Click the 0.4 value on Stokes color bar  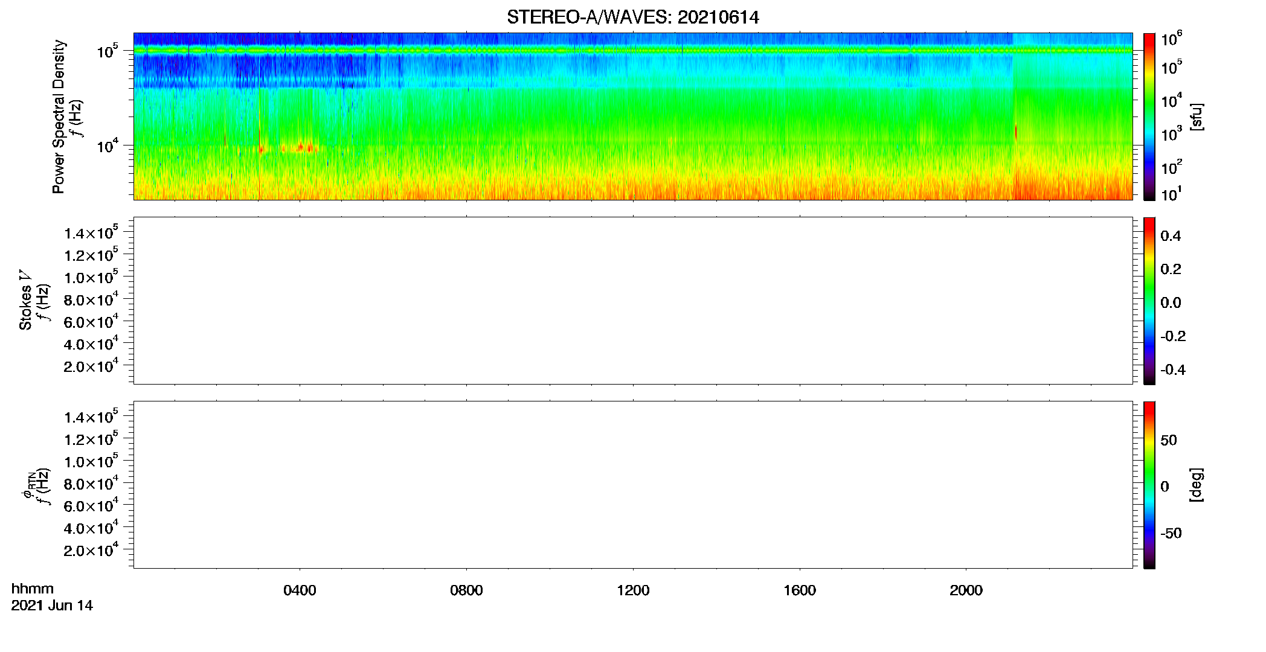tap(1171, 236)
